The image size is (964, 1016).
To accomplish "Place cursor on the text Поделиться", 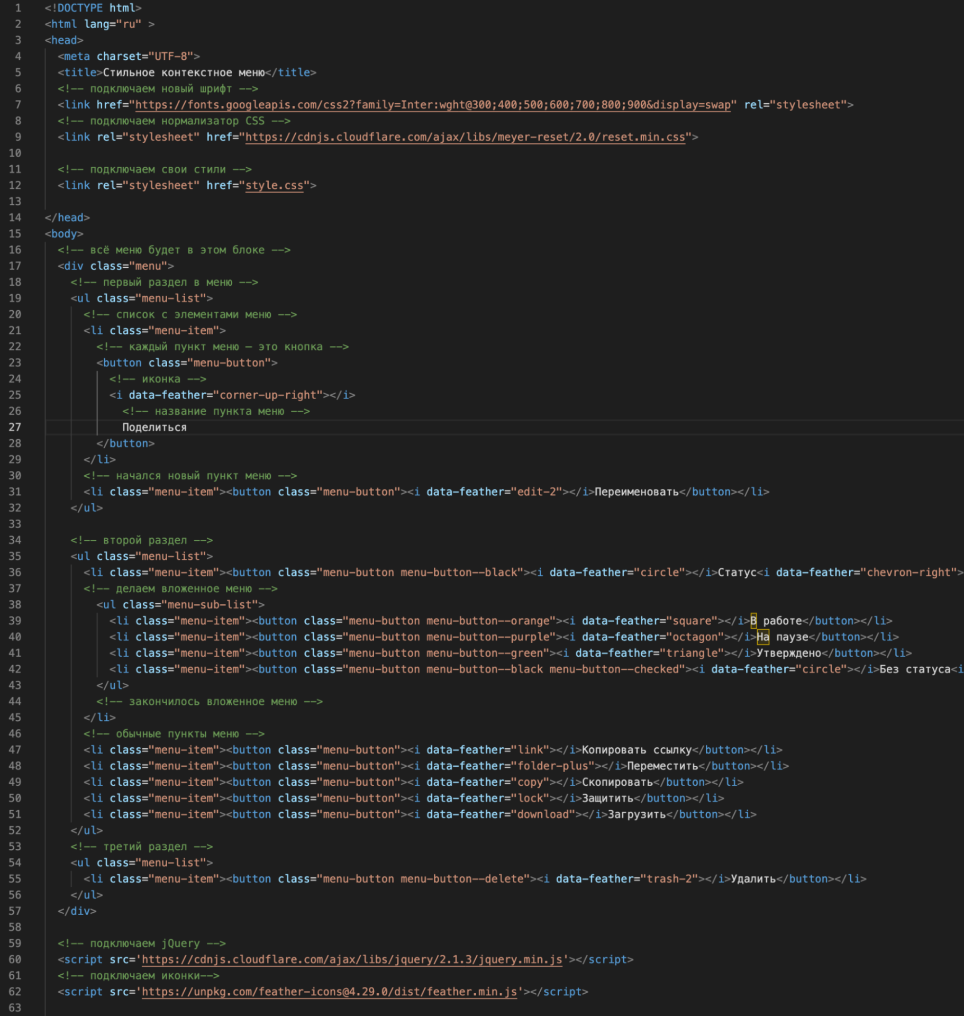I will [154, 427].
